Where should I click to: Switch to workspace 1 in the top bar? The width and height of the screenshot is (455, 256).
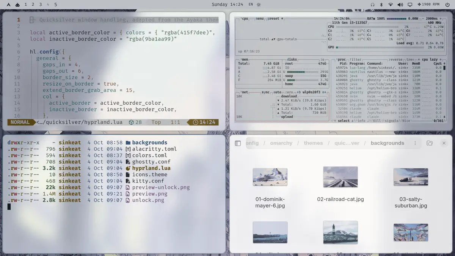[26, 5]
